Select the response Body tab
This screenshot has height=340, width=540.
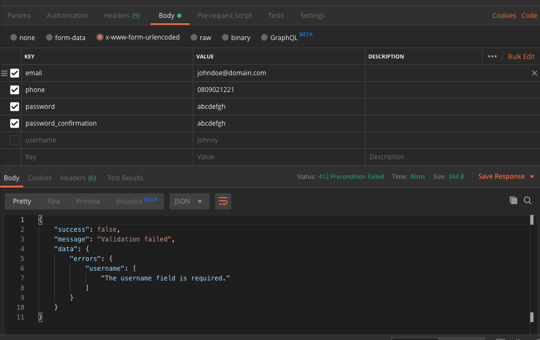(11, 178)
